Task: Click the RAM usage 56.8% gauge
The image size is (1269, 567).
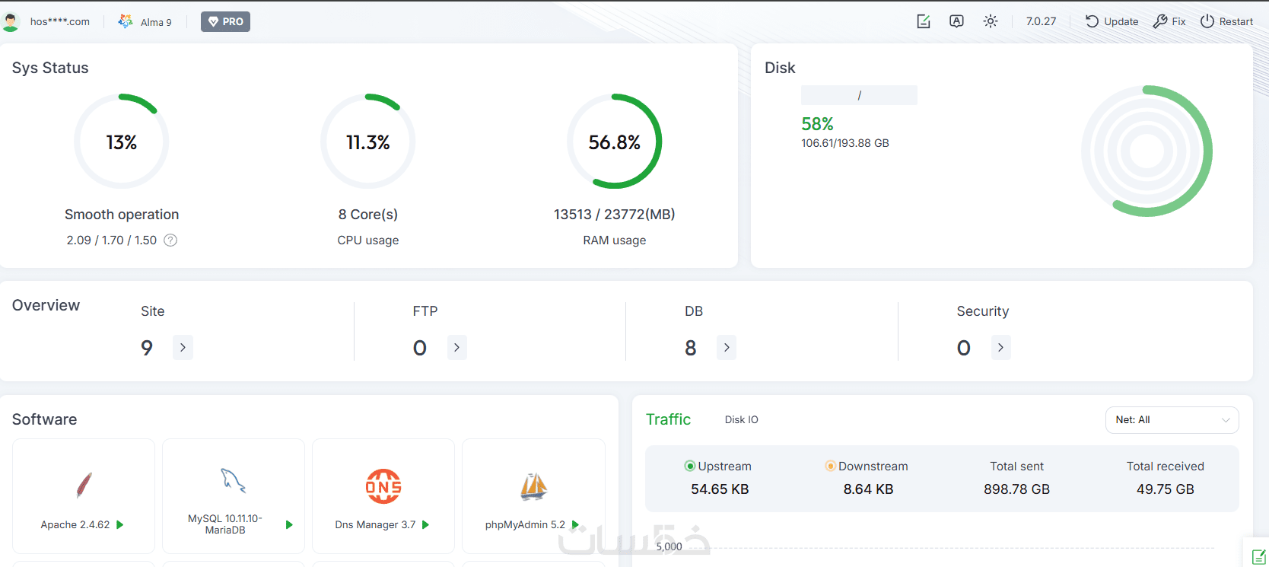Action: click(x=615, y=142)
